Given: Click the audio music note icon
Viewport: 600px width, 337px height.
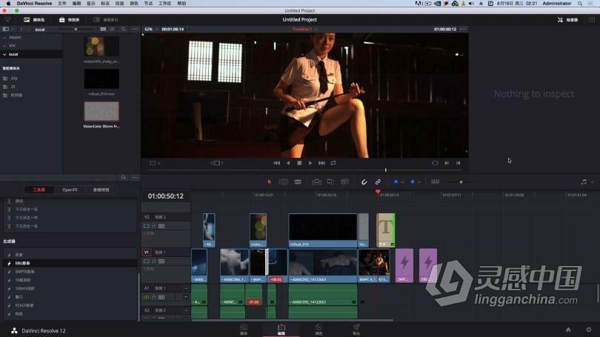Looking at the screenshot, I should [584, 182].
